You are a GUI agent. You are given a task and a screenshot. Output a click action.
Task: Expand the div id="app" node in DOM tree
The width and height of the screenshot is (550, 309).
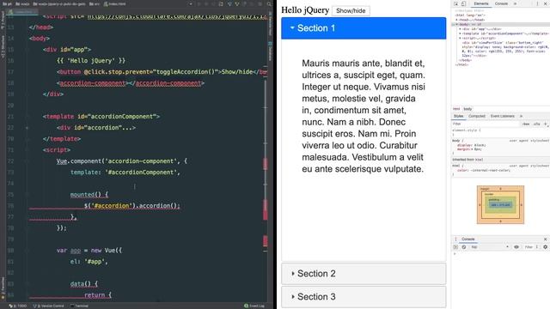461,29
